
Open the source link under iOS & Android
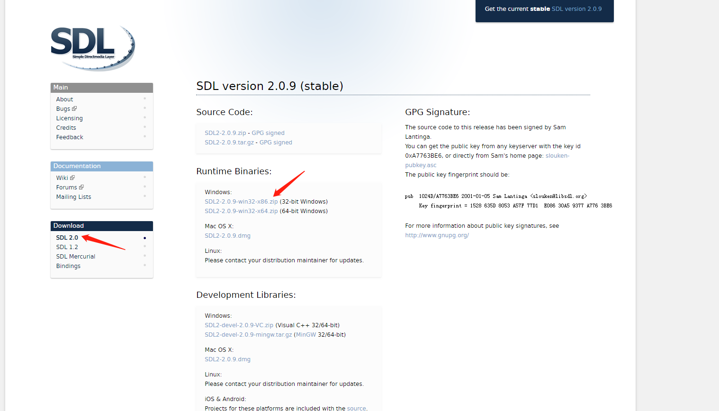point(356,408)
